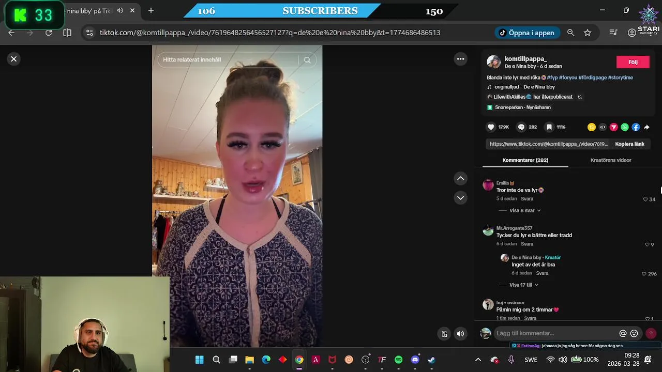This screenshot has width=662, height=372.
Task: Switch to Kreatörens videor tab
Action: 611,160
